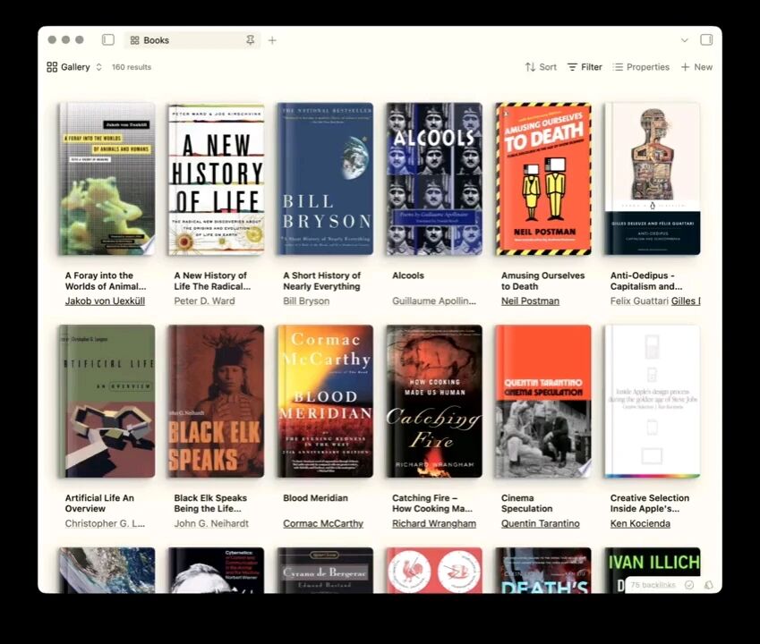
Task: Follow the Ken Kocienda author link
Action: click(640, 523)
